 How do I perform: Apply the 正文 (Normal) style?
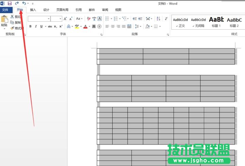[x=180, y=22]
